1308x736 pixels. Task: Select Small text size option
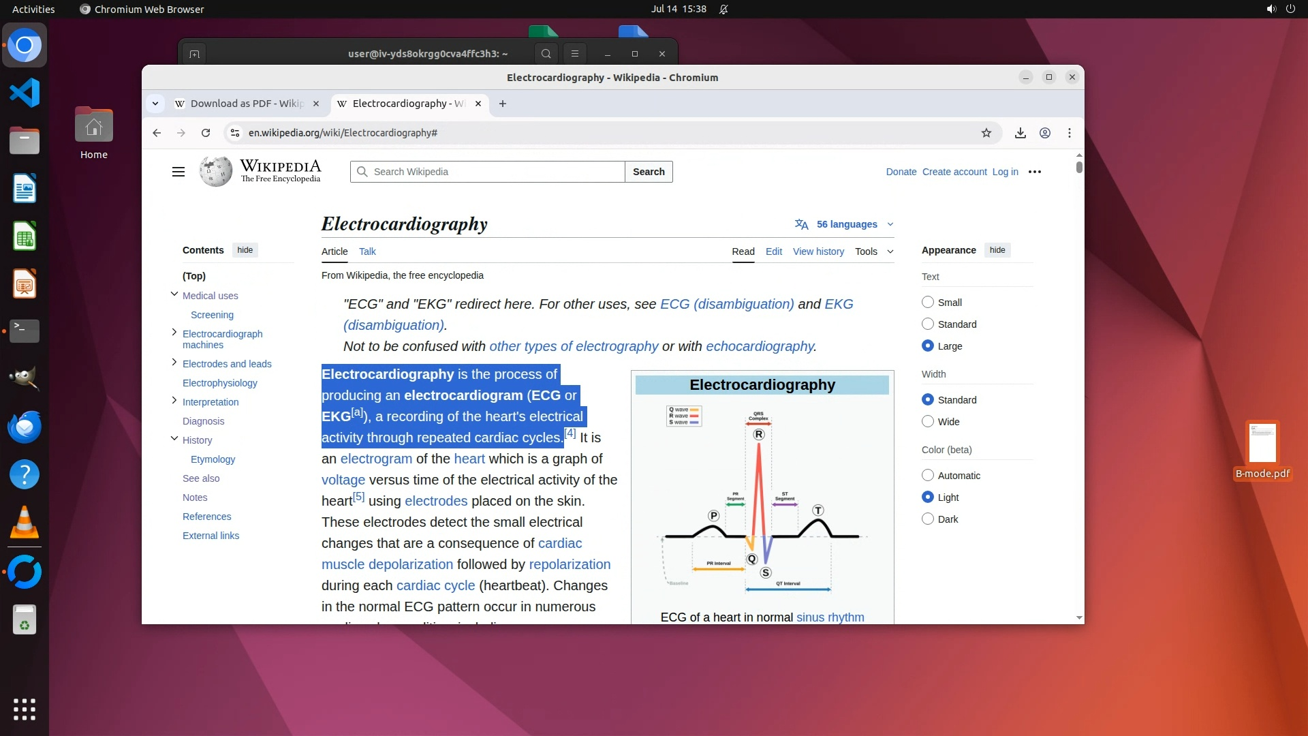927,302
